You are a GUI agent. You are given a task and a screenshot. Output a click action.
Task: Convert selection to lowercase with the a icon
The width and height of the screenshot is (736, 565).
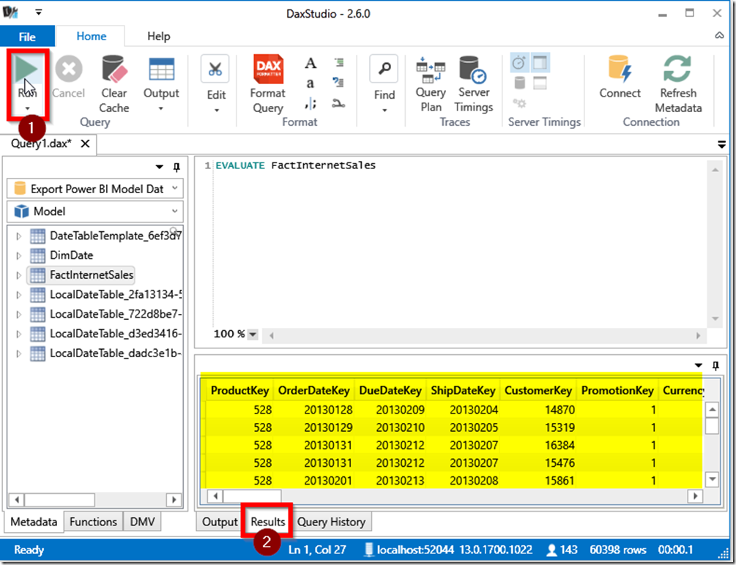pos(311,83)
